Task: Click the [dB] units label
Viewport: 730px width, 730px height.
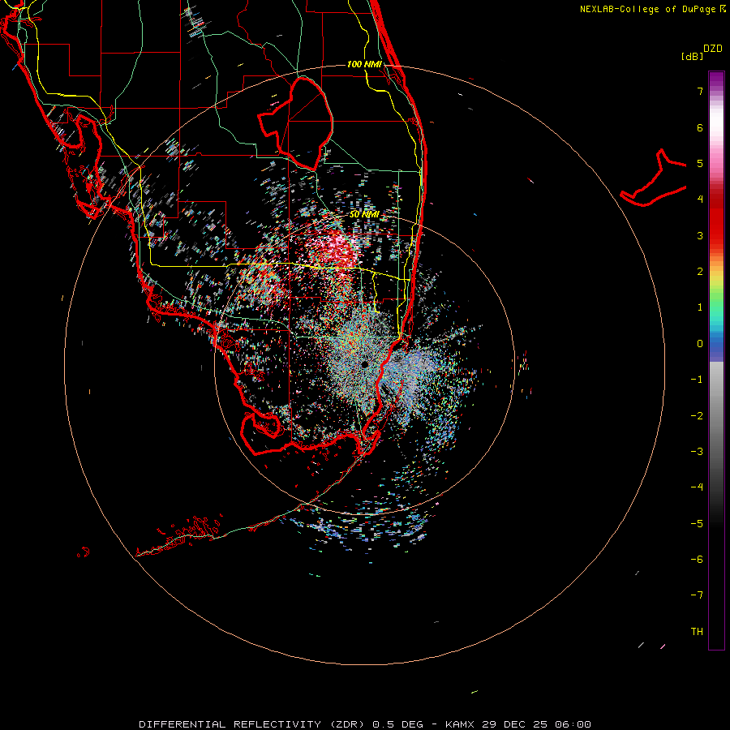Action: click(692, 56)
